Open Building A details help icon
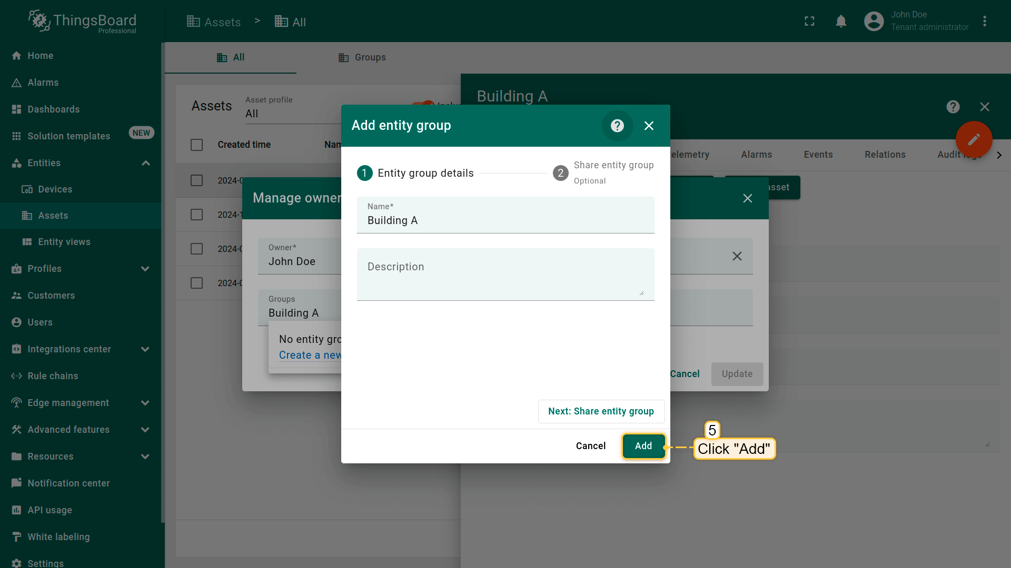Screen dimensions: 1011x568 [953, 107]
